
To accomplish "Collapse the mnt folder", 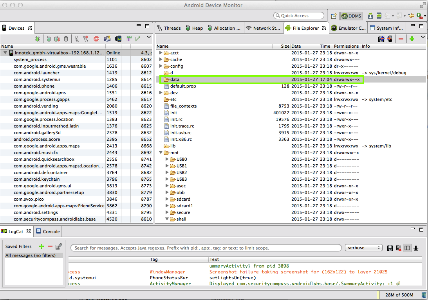I will pos(161,153).
